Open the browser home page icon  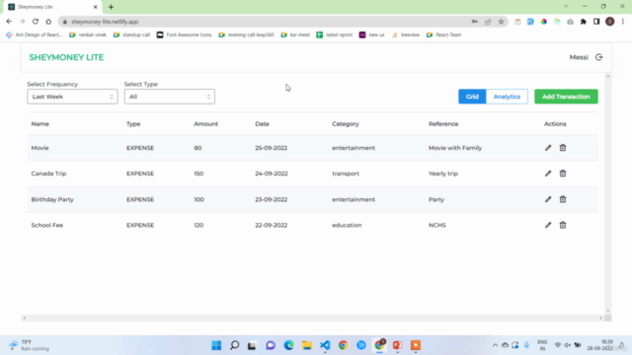[x=48, y=22]
